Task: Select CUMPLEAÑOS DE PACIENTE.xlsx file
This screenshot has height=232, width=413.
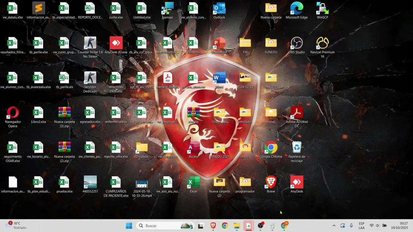Action: [116, 187]
